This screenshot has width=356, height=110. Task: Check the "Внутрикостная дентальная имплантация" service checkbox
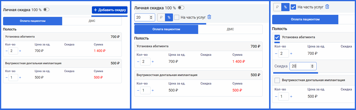click(277, 80)
